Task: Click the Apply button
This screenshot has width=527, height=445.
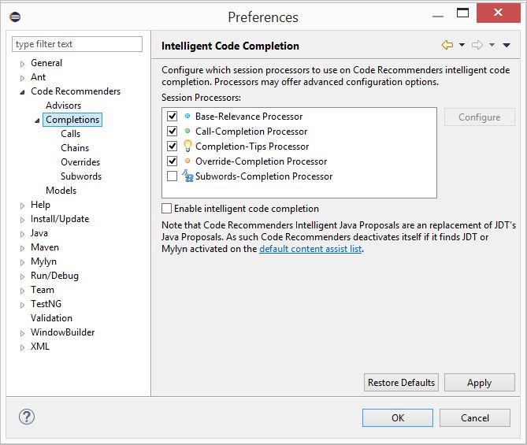Action: 480,383
